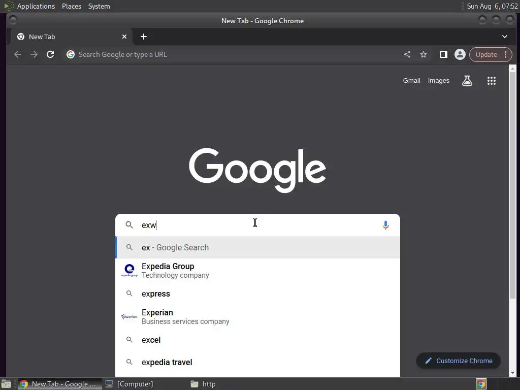Click the magnifier icon in search box
This screenshot has width=520, height=390.
coord(129,225)
